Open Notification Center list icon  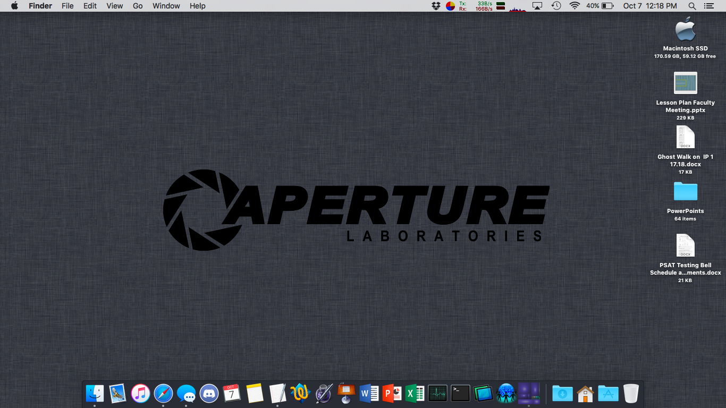(708, 6)
